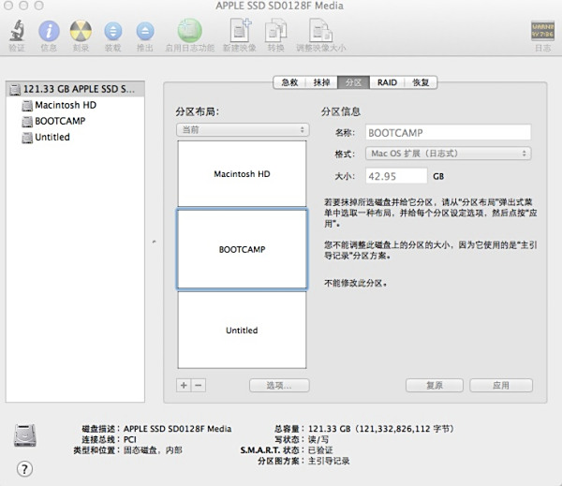The image size is (562, 486).
Task: Click the Eject (推出) toolbar icon
Action: [145, 31]
